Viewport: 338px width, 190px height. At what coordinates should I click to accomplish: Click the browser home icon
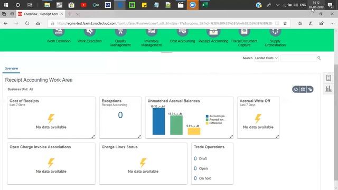(38, 23)
